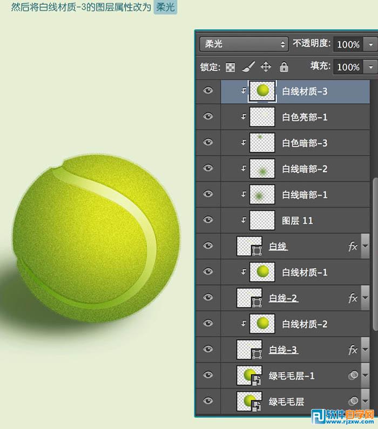Click clipping arrow icon on 白色暗部-3
The height and width of the screenshot is (429, 378).
coord(244,142)
